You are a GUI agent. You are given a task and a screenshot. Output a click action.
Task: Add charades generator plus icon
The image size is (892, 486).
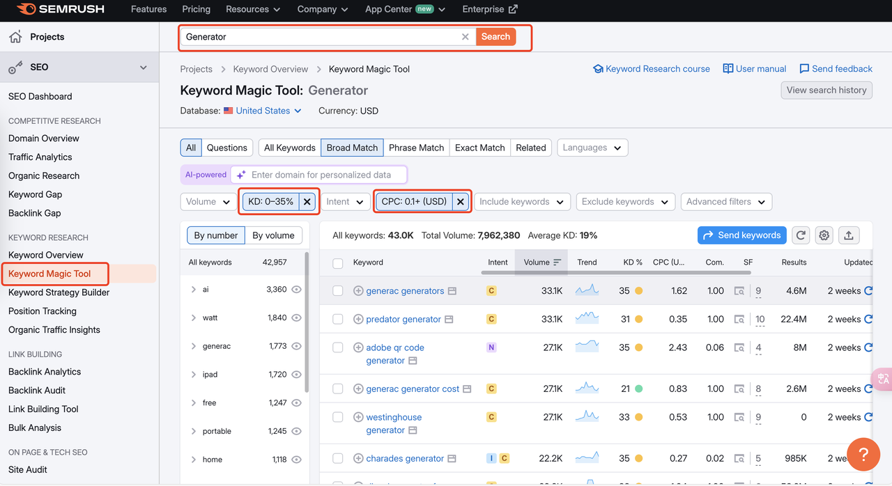[358, 459]
